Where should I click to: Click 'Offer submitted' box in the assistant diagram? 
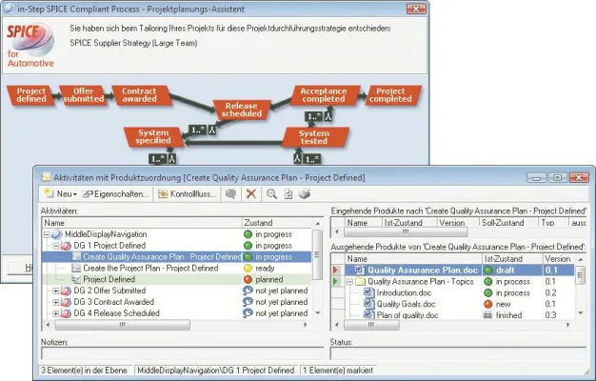[83, 95]
